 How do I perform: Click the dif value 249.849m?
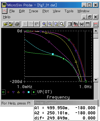point(58,118)
